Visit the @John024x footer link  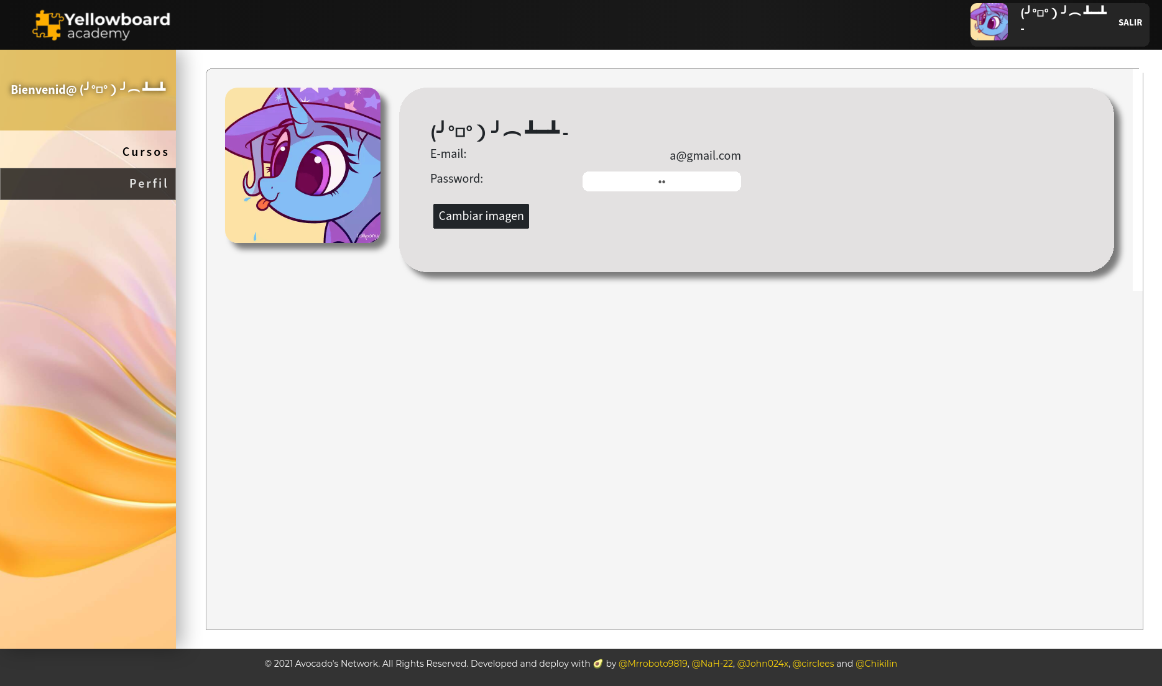763,664
